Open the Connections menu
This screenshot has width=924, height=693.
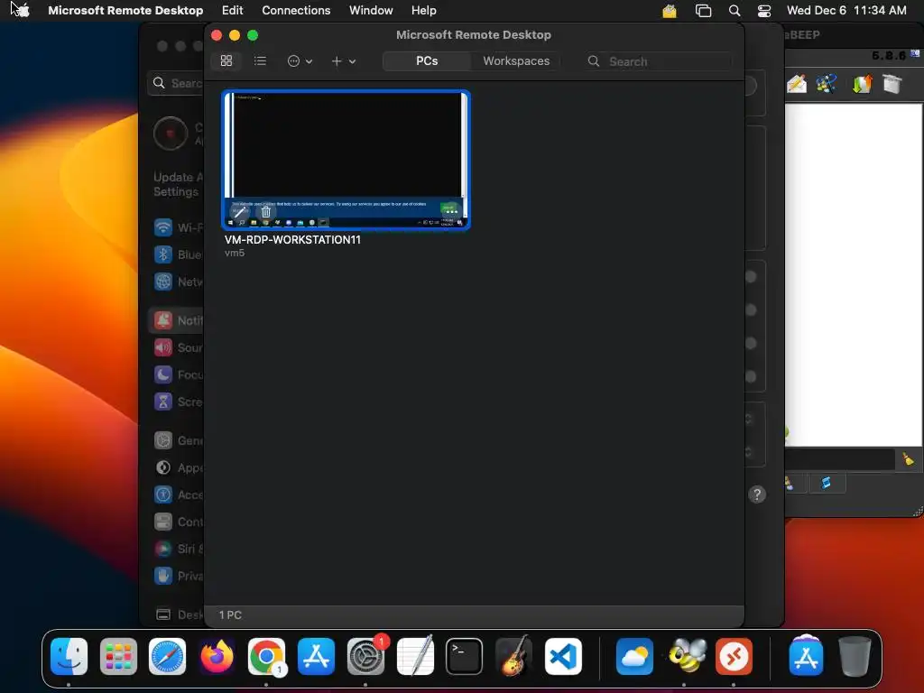click(x=296, y=10)
